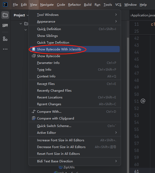Open the VCS menu

pos(118,5)
